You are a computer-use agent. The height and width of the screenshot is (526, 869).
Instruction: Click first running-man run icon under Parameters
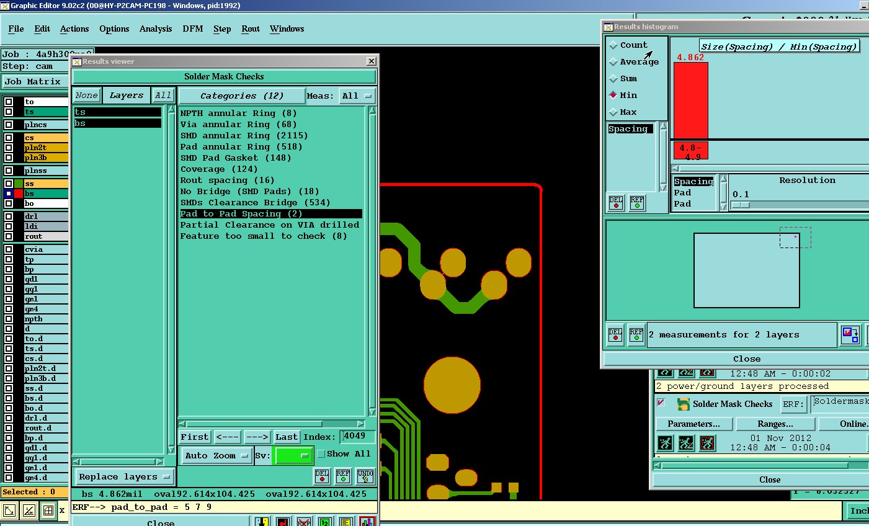pos(665,443)
